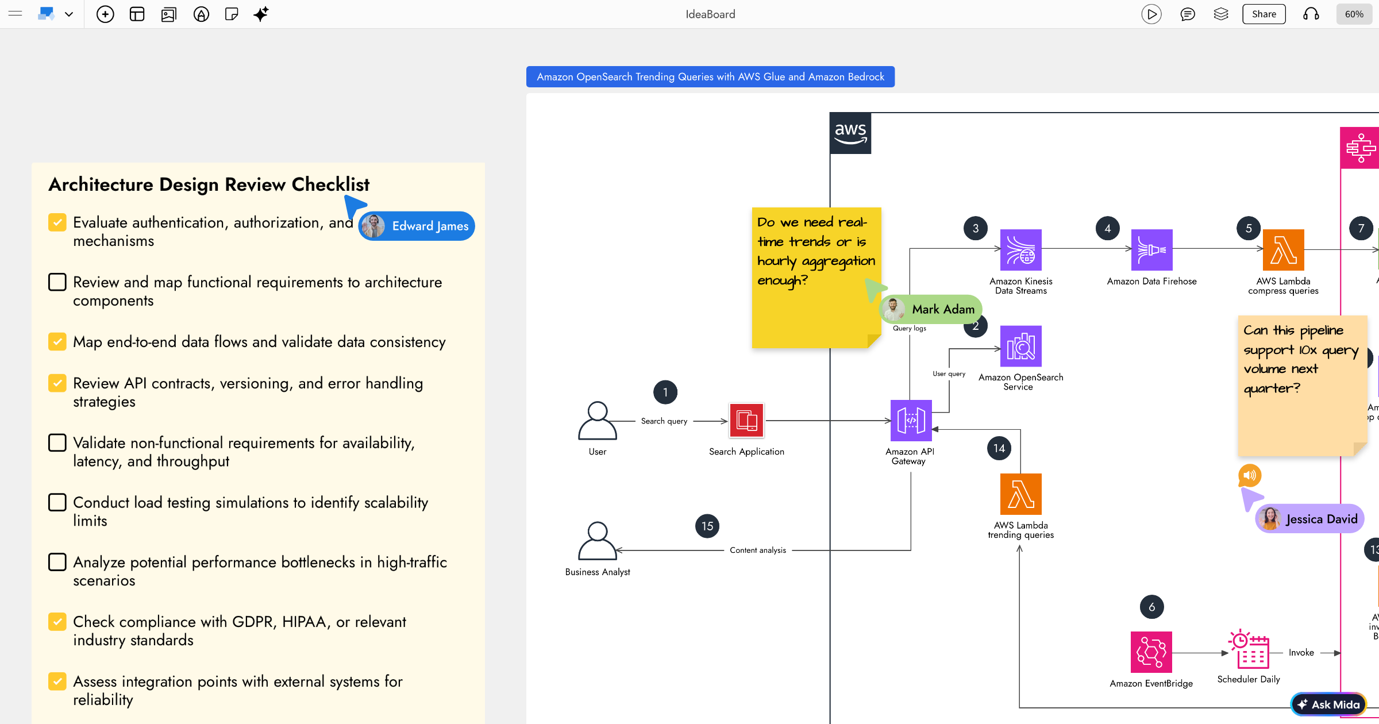Open the comments panel icon
1379x724 pixels.
click(1188, 14)
